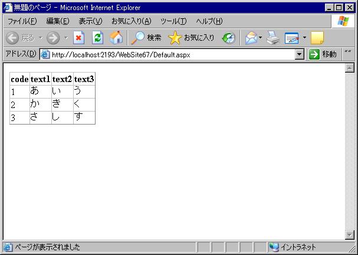
Task: Open the ヘルプ(H) menu
Action: tap(209, 21)
